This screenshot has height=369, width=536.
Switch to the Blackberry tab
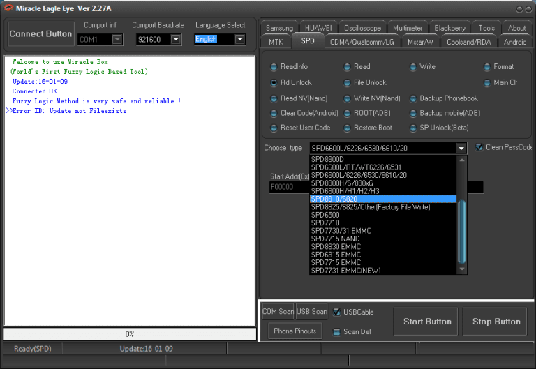coord(450,28)
